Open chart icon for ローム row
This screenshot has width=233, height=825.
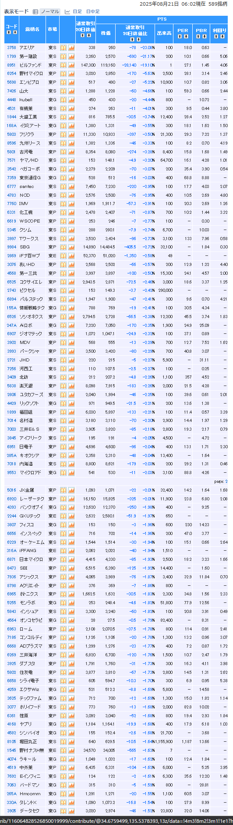pyautogui.click(x=71, y=629)
